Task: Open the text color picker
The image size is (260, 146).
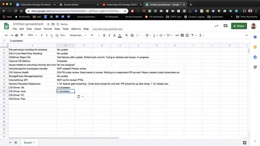Action: tap(120, 35)
